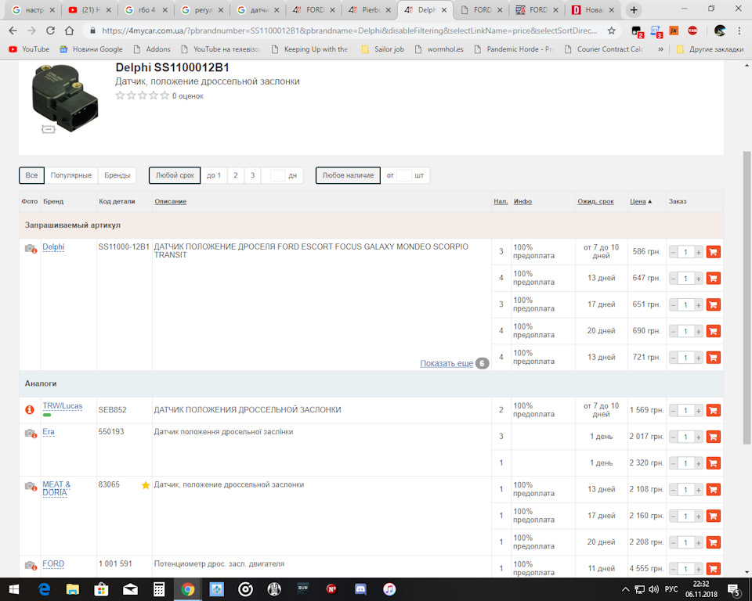Add MEAT & DORIA 2 208 грн. to cart
This screenshot has width=752, height=601.
coord(713,542)
